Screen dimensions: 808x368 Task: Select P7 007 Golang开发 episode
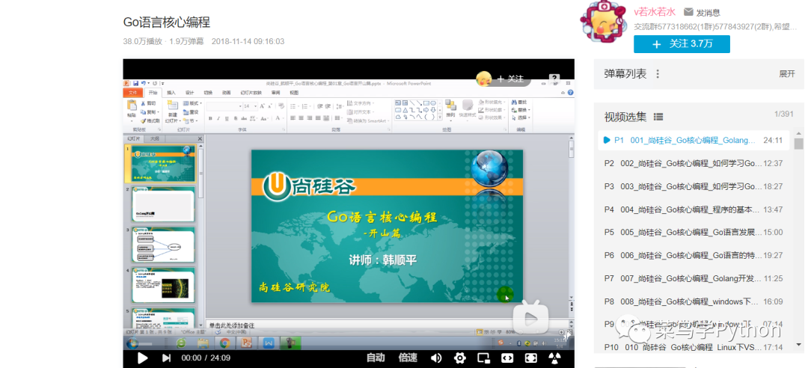click(694, 278)
